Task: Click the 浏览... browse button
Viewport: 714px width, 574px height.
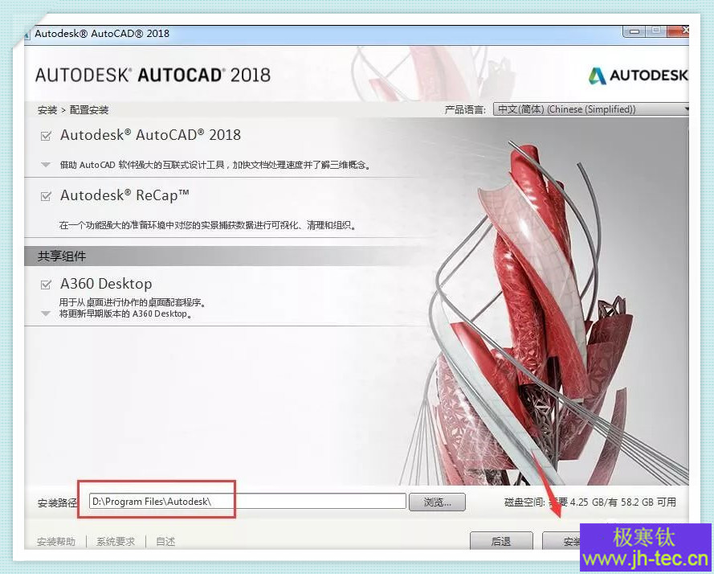Action: click(x=437, y=502)
